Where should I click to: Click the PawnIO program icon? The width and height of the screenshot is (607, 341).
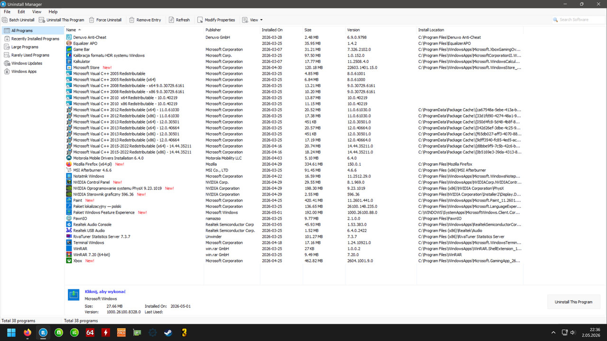69,218
